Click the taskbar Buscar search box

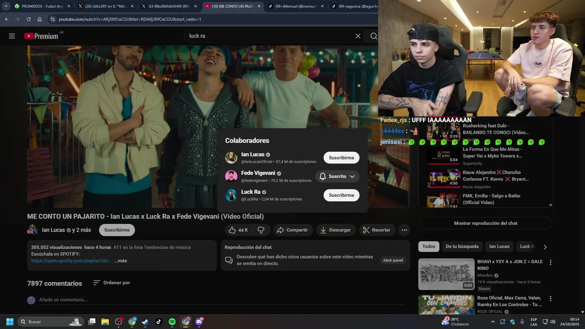(x=51, y=322)
